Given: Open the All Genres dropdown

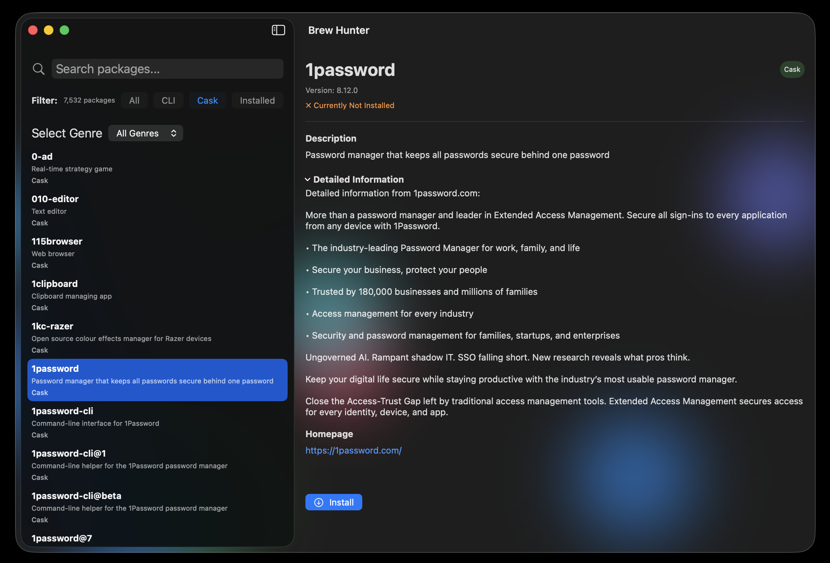Looking at the screenshot, I should pos(146,133).
